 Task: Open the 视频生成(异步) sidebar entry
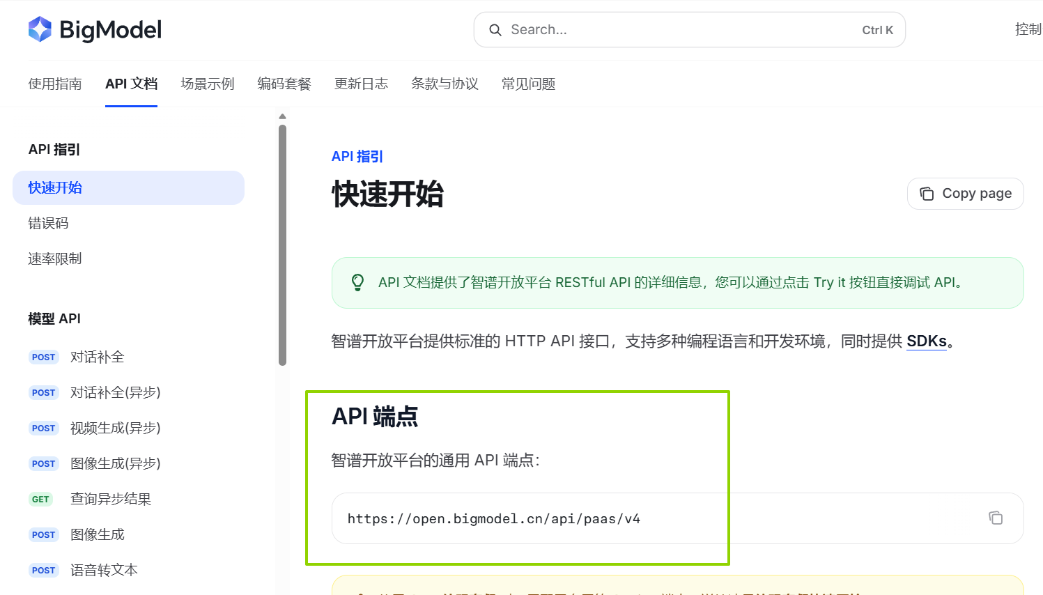(x=116, y=428)
